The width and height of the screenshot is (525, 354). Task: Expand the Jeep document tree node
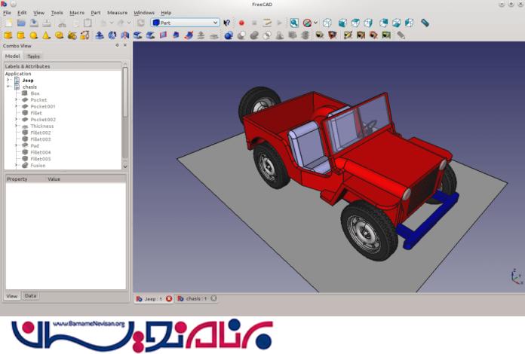pos(8,80)
